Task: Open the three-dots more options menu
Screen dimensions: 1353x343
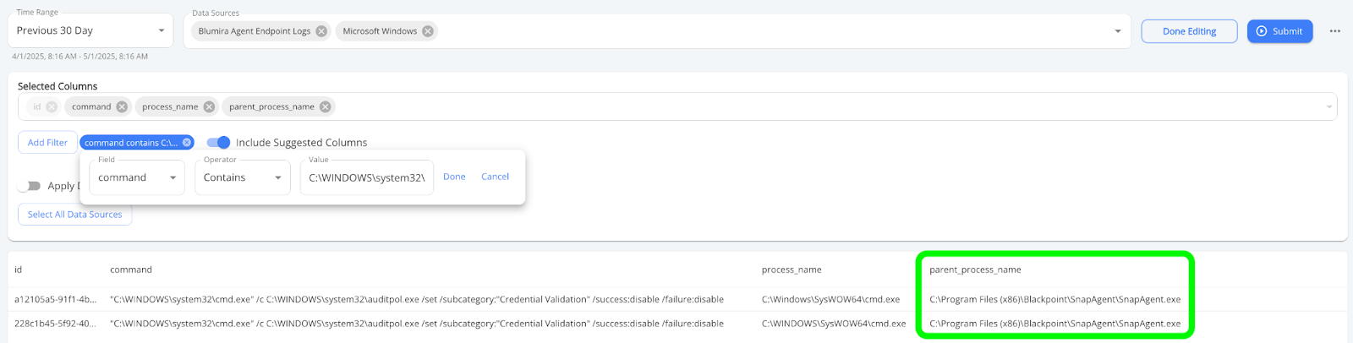Action: [1334, 31]
